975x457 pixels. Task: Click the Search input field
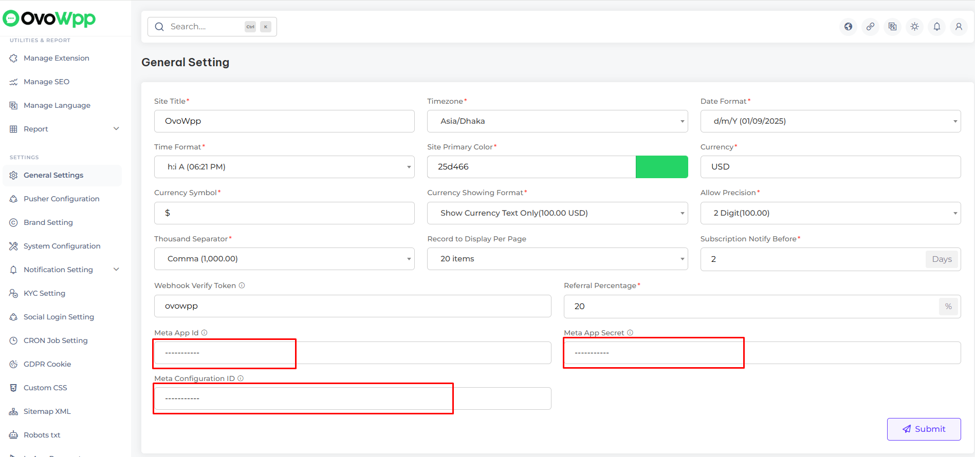206,27
